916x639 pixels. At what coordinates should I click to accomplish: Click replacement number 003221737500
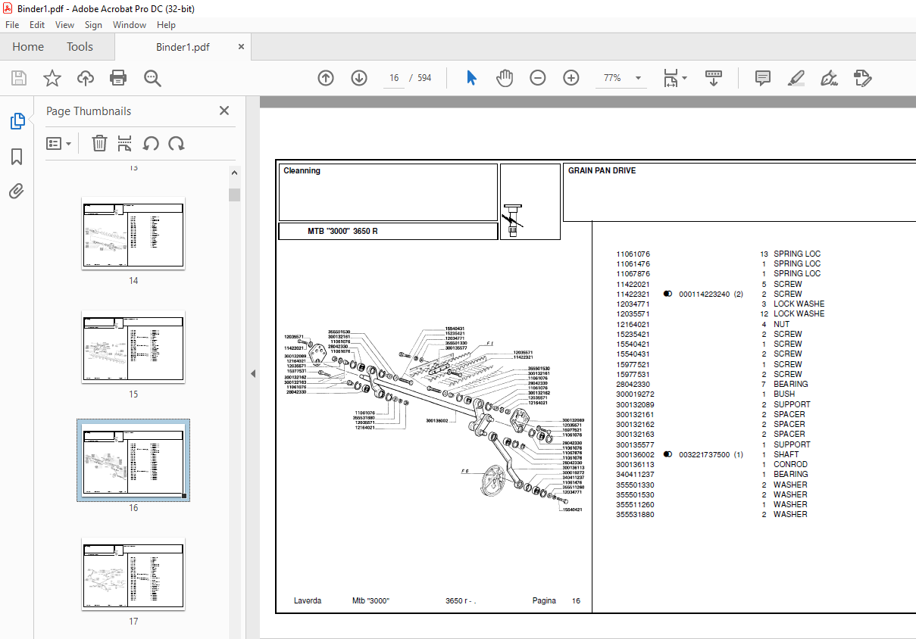point(705,455)
